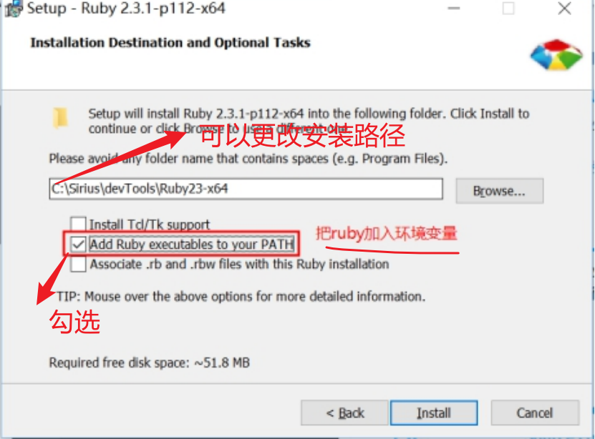595x439 pixels.
Task: Click the yellow folder icon
Action: pos(60,118)
